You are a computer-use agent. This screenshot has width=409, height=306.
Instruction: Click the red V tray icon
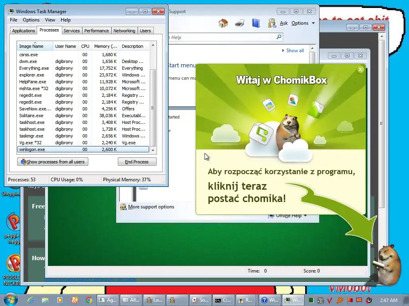point(330,300)
